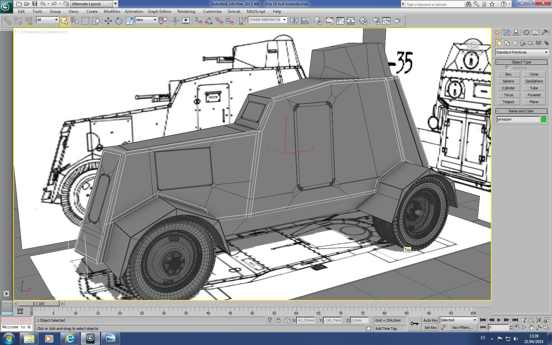Screen dimensions: 552x345
Task: Select the Lights category in the Create panel
Action: click(515, 43)
